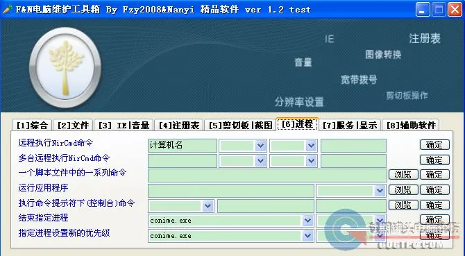Expand conime.exe dropdown for 指定进程设置新的优先级
The height and width of the screenshot is (256, 465).
coord(307,236)
